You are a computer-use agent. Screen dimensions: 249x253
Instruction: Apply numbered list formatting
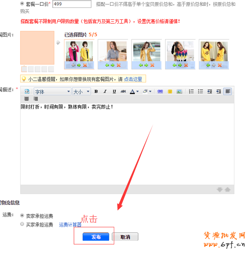(191, 91)
